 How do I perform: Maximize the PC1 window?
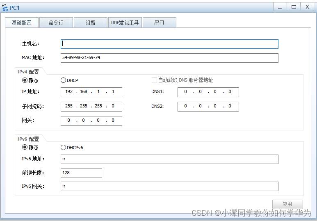click(294, 7)
